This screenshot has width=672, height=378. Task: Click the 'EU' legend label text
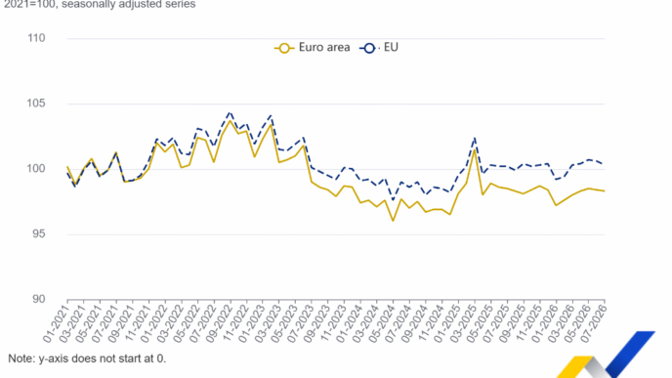pos(391,47)
